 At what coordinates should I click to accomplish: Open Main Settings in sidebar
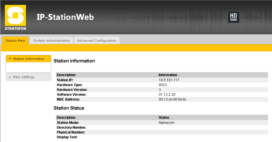pos(24,77)
